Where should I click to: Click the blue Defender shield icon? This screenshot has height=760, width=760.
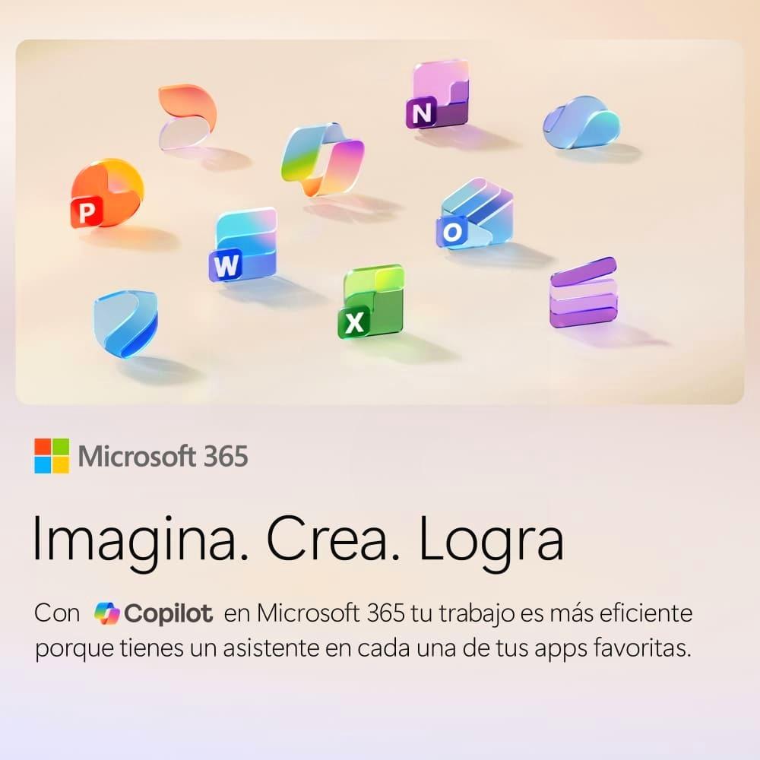[125, 324]
